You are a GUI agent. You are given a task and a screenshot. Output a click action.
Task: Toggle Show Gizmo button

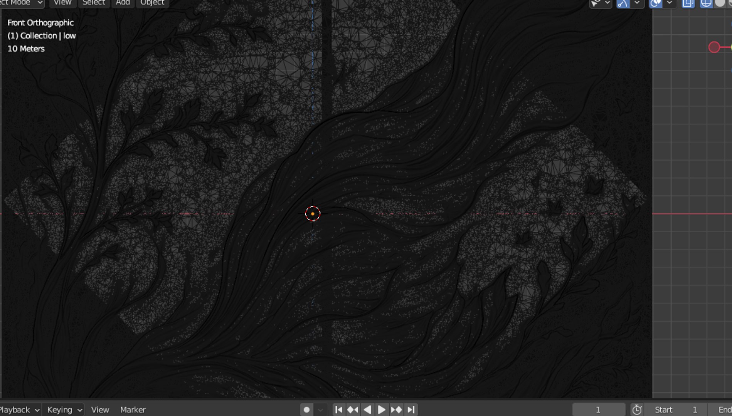point(623,3)
